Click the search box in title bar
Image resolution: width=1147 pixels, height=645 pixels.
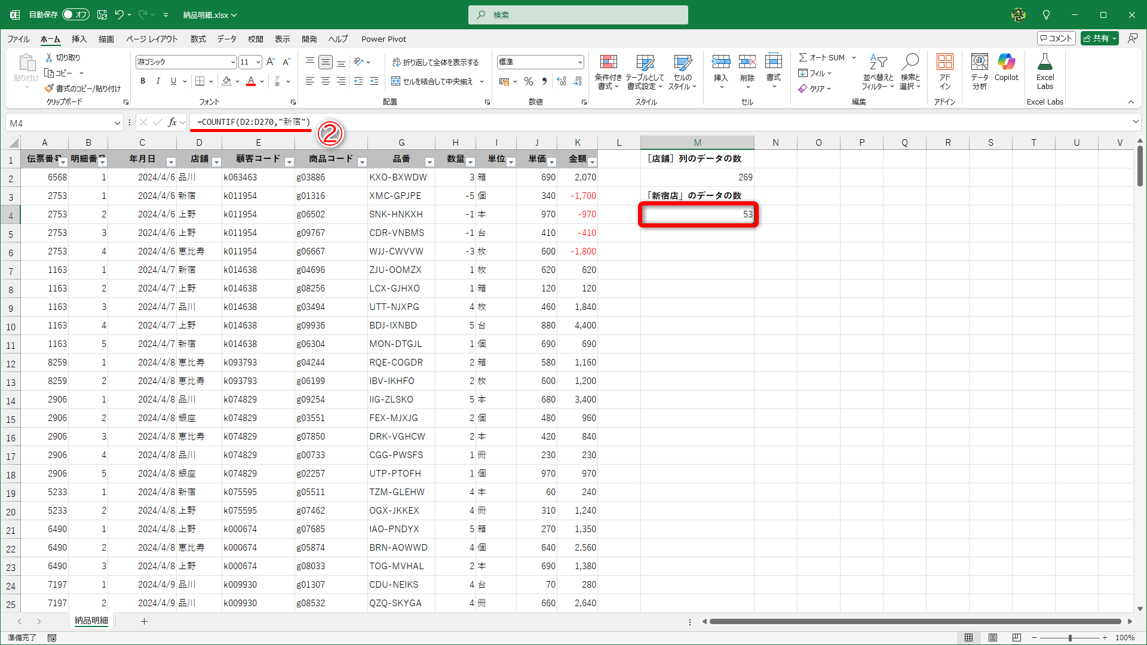[578, 15]
